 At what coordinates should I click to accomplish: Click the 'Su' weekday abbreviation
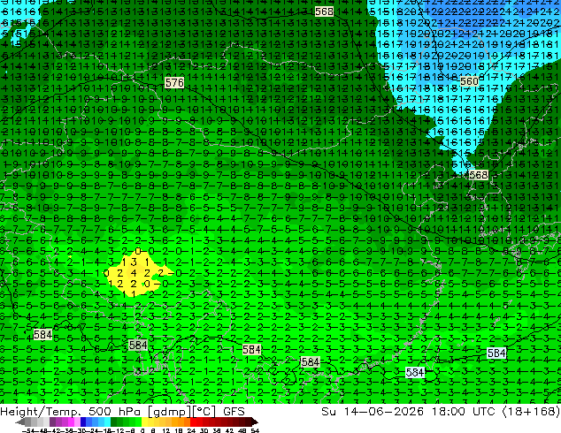329,412
